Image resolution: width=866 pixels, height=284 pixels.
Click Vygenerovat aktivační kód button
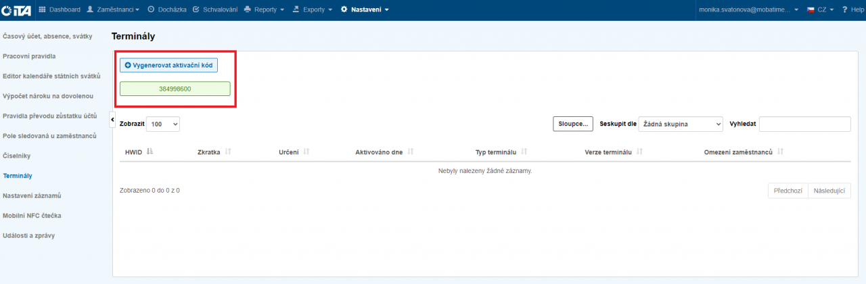tap(168, 65)
